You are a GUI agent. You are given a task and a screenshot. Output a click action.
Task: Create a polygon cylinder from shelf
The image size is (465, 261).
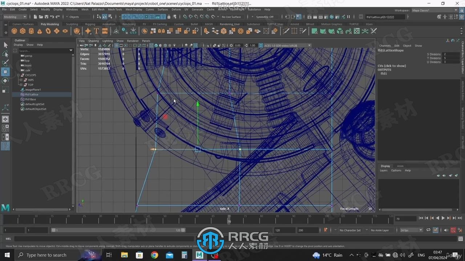[x=31, y=31]
